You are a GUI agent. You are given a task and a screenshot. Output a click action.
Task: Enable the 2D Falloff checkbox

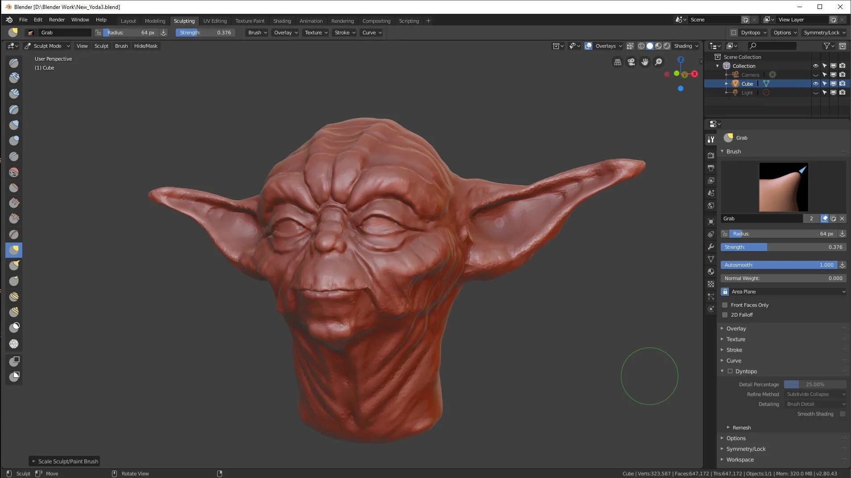pos(725,315)
